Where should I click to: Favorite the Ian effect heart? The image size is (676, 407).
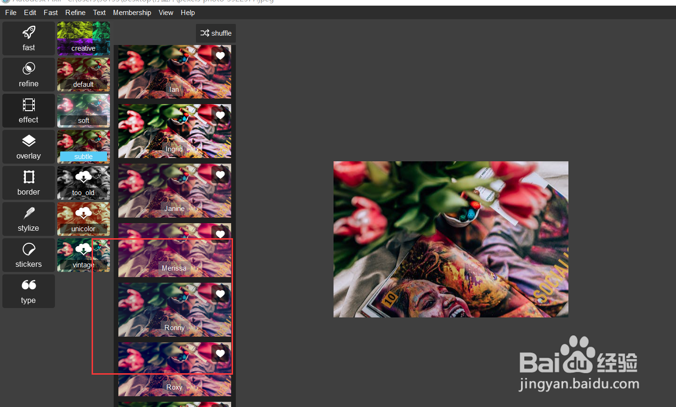coord(220,56)
